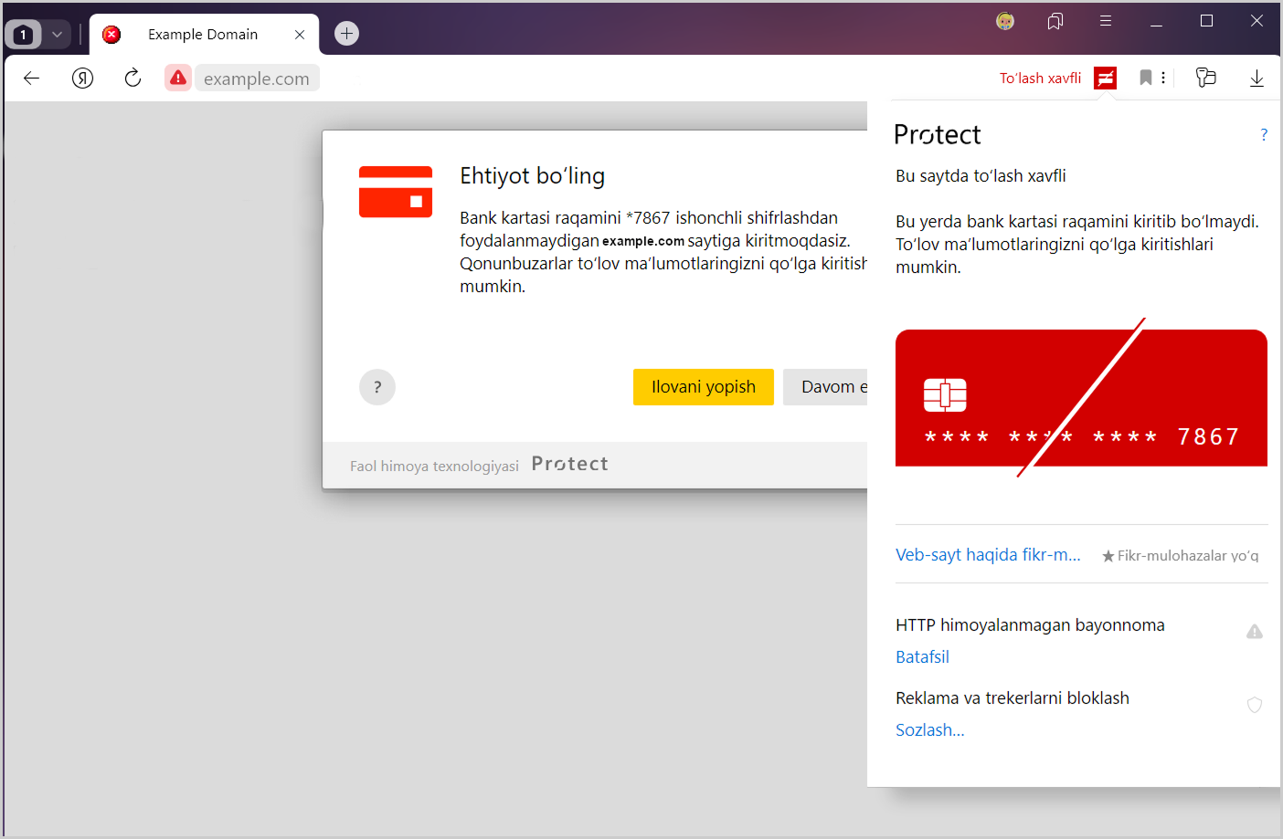Image resolution: width=1283 pixels, height=839 pixels.
Task: Expand the tab group dropdown chevron
Action: coord(57,35)
